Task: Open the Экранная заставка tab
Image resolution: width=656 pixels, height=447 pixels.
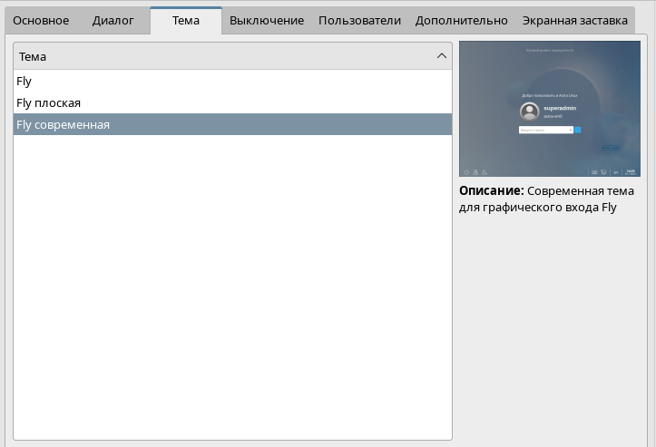Action: [575, 21]
